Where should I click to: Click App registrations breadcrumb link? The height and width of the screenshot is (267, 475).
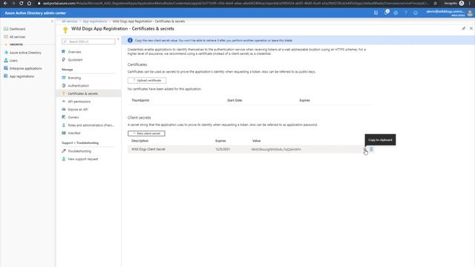[x=95, y=22]
